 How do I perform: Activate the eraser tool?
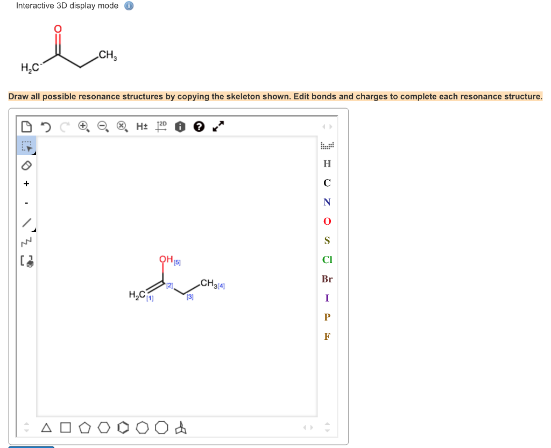click(27, 165)
